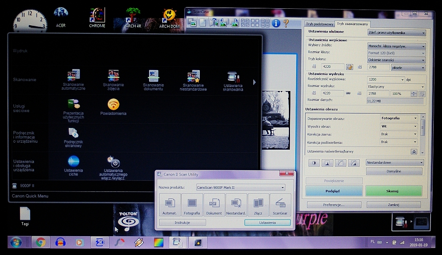Click the Podgląd preview button
The height and width of the screenshot is (255, 442).
click(x=334, y=191)
